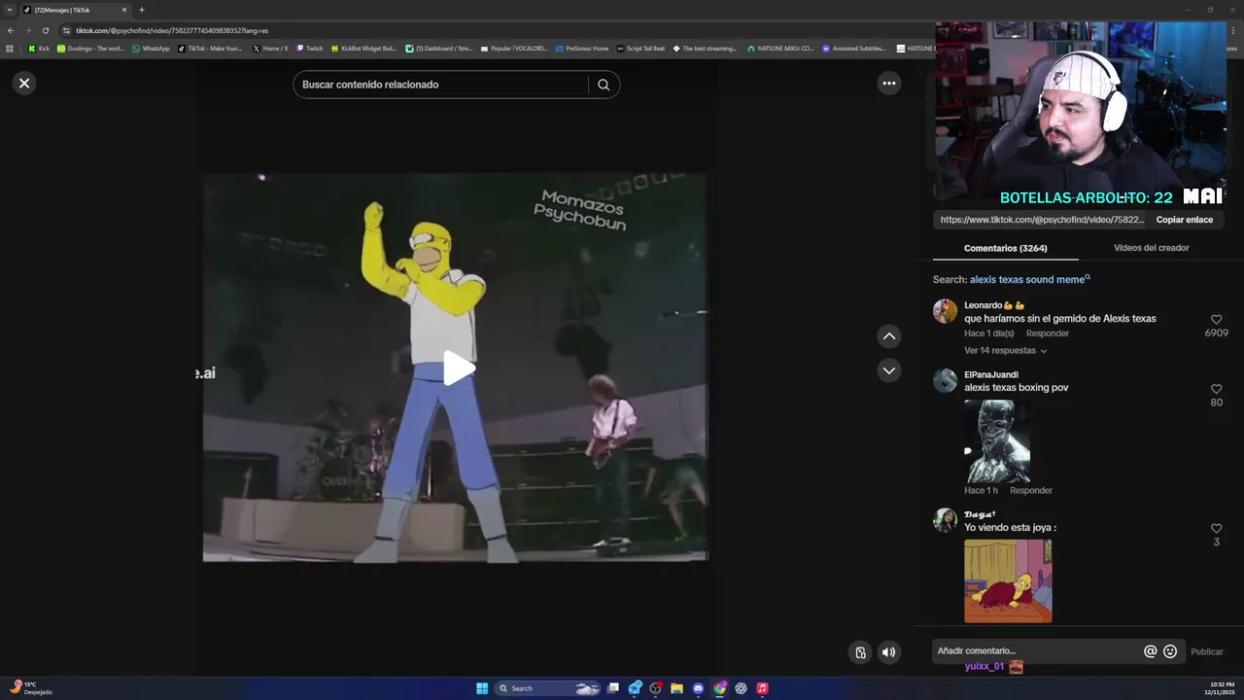This screenshot has height=700, width=1244.
Task: Click the search magnifier icon
Action: click(x=604, y=85)
